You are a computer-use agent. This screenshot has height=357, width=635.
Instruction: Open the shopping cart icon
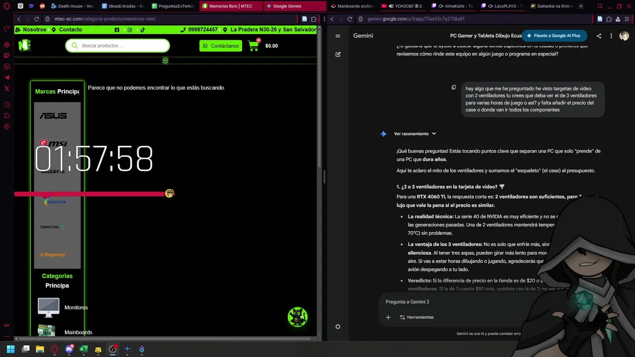pyautogui.click(x=254, y=46)
